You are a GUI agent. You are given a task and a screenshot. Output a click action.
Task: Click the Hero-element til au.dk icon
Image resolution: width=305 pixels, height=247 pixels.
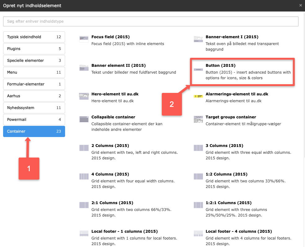[84, 96]
